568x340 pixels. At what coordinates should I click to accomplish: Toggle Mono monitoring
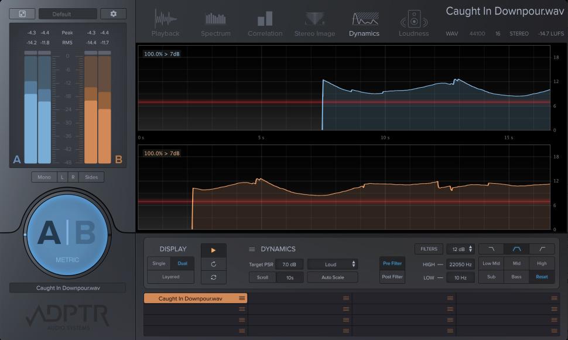[x=44, y=177]
